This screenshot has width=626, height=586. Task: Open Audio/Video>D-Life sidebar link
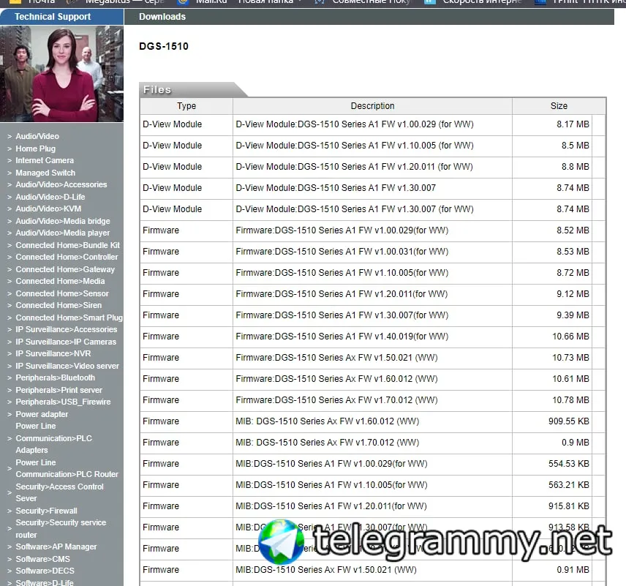50,197
